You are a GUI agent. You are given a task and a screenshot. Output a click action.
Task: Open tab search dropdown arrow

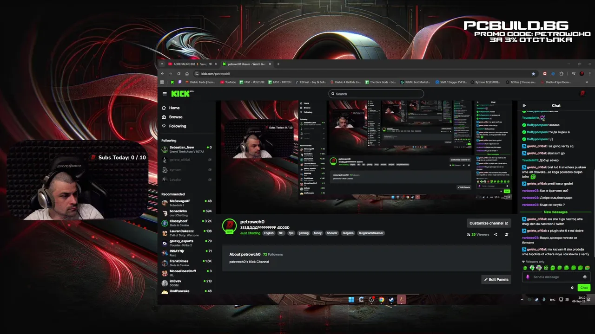[162, 64]
